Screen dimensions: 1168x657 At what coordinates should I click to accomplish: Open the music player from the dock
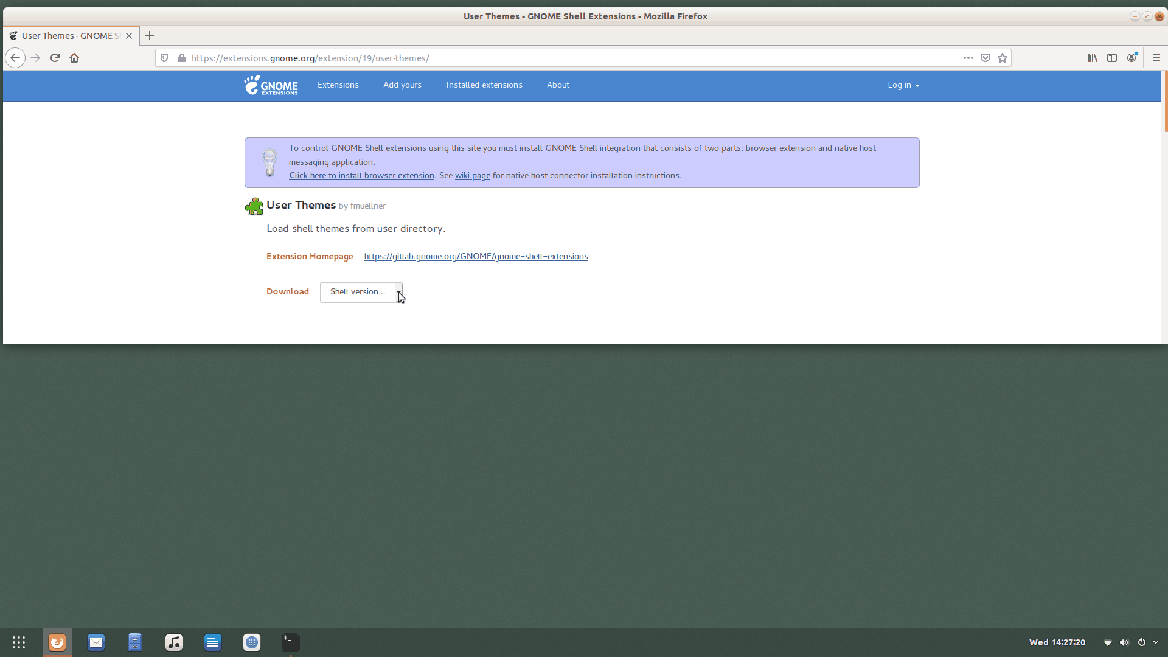pyautogui.click(x=173, y=642)
